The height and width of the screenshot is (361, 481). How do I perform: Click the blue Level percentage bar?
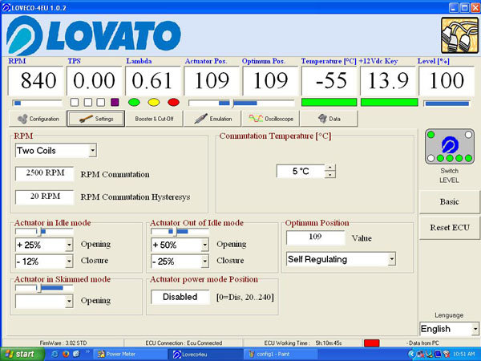447,103
